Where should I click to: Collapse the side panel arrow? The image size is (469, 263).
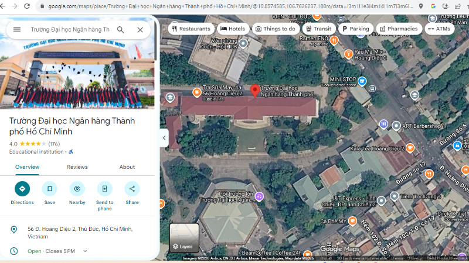pyautogui.click(x=164, y=138)
